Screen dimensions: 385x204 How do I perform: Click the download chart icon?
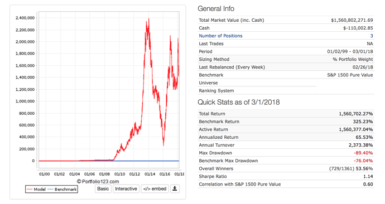(175, 188)
